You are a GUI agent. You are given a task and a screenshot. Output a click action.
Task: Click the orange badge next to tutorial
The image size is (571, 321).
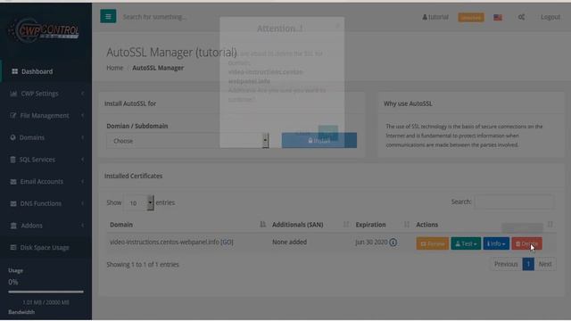click(471, 18)
